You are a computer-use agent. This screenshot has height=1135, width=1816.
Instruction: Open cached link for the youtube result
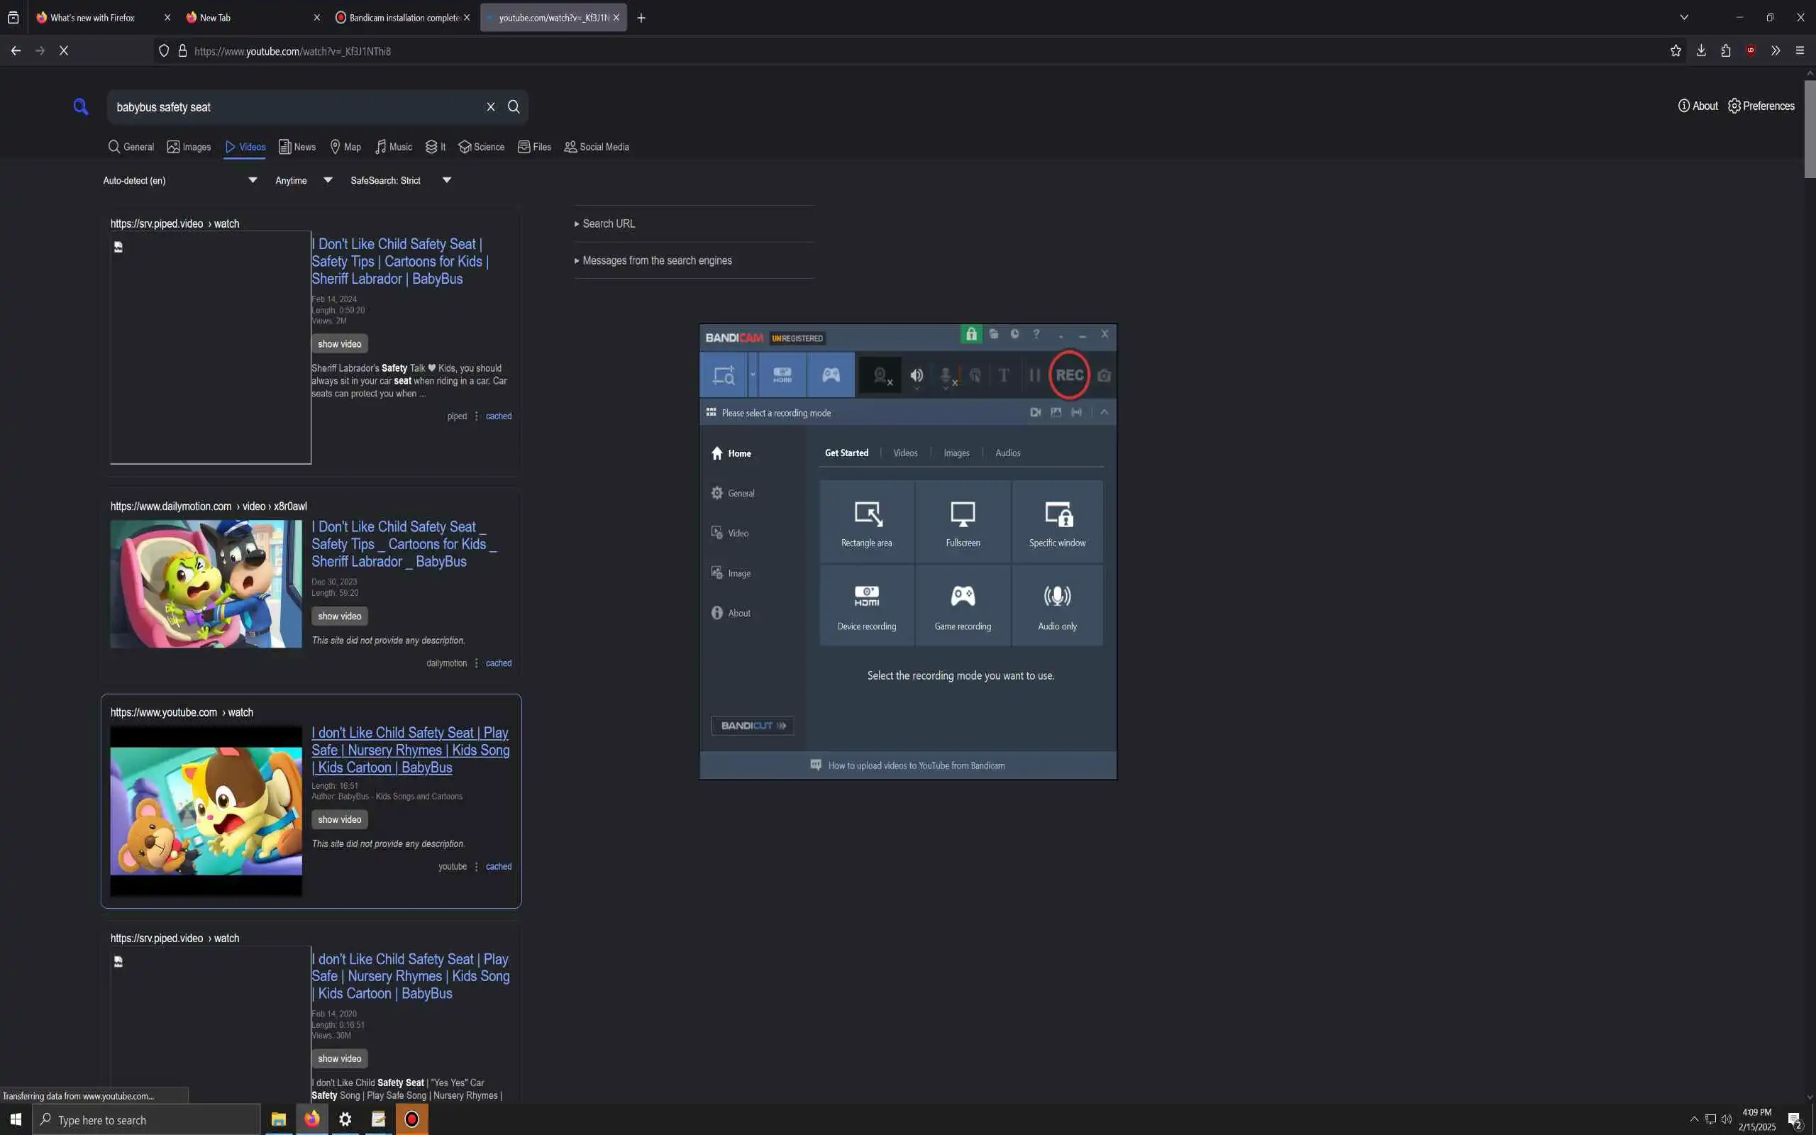[498, 866]
